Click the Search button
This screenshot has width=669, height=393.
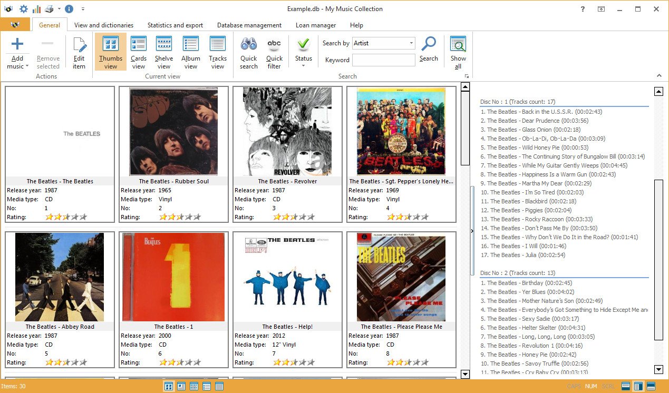tap(429, 50)
